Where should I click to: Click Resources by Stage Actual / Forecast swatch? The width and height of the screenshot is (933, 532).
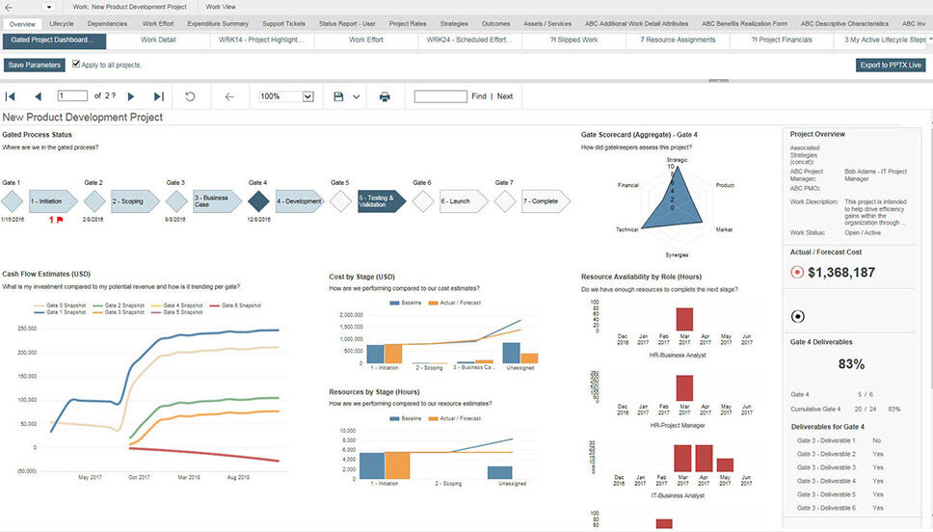433,418
